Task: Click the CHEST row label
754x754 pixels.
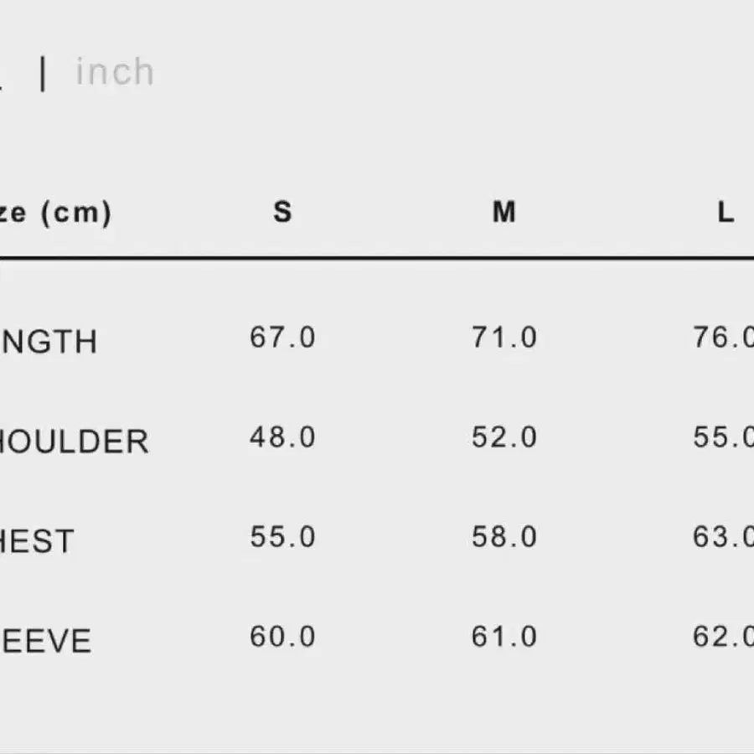Action: click(x=38, y=541)
